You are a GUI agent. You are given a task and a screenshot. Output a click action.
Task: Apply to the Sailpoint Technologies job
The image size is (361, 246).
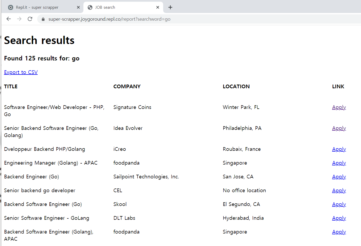339,177
